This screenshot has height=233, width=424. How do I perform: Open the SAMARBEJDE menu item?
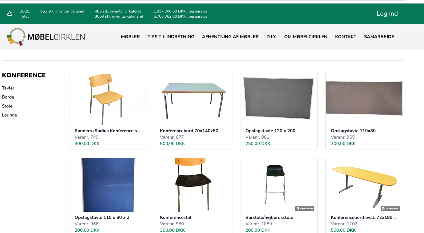(x=379, y=37)
